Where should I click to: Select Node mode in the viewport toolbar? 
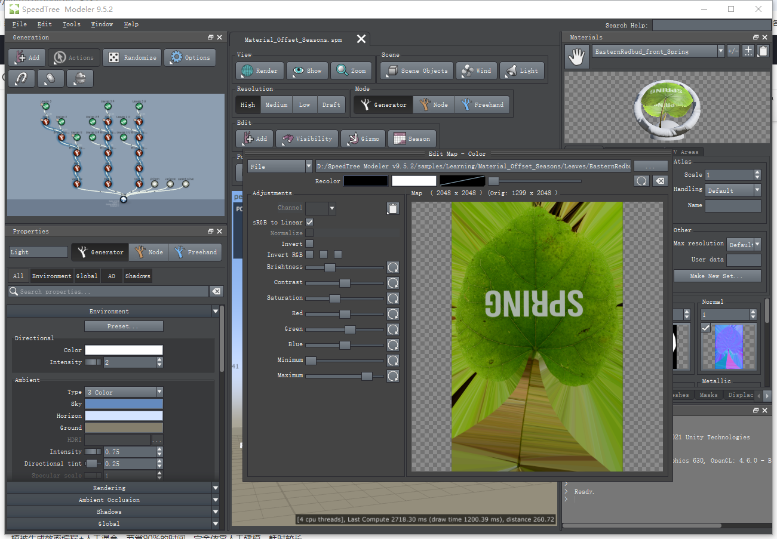[x=434, y=104]
